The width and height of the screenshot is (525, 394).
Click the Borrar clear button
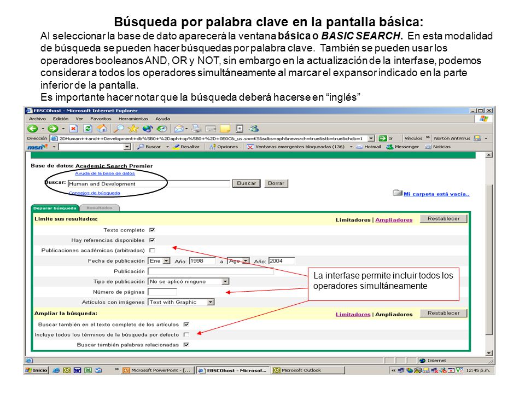coord(276,183)
